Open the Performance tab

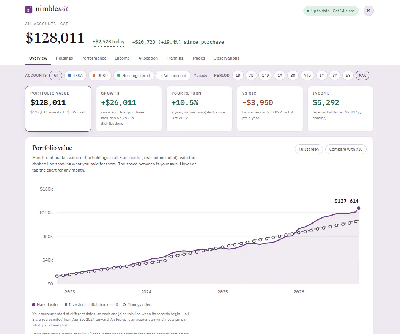point(94,58)
